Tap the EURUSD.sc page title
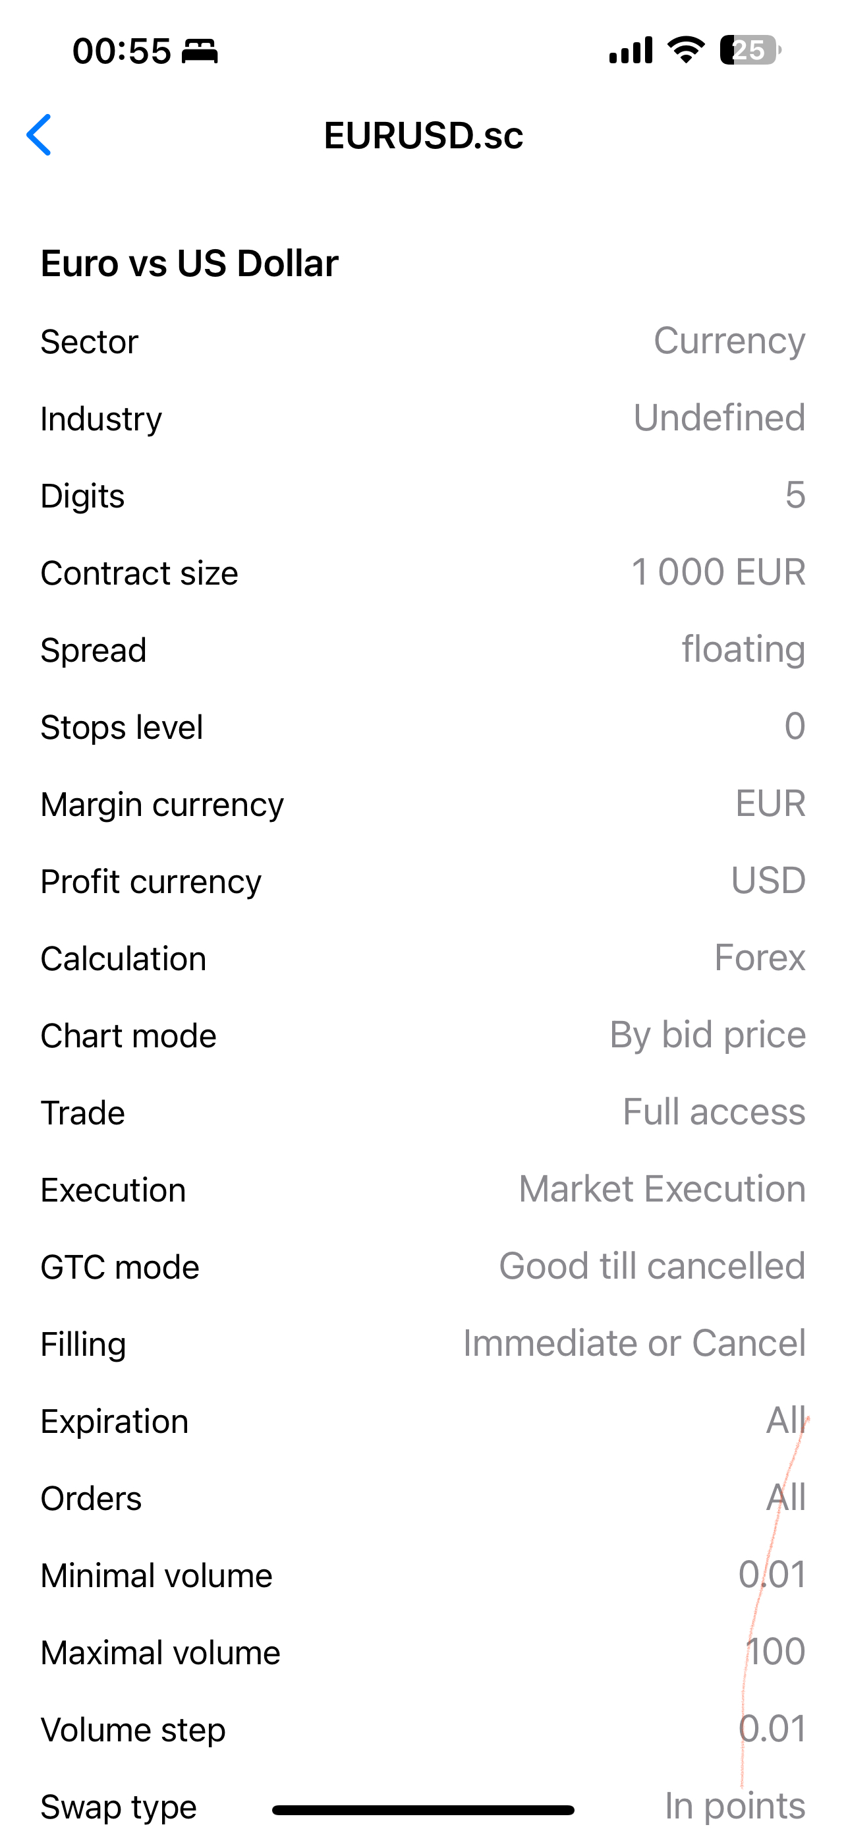 (x=424, y=135)
